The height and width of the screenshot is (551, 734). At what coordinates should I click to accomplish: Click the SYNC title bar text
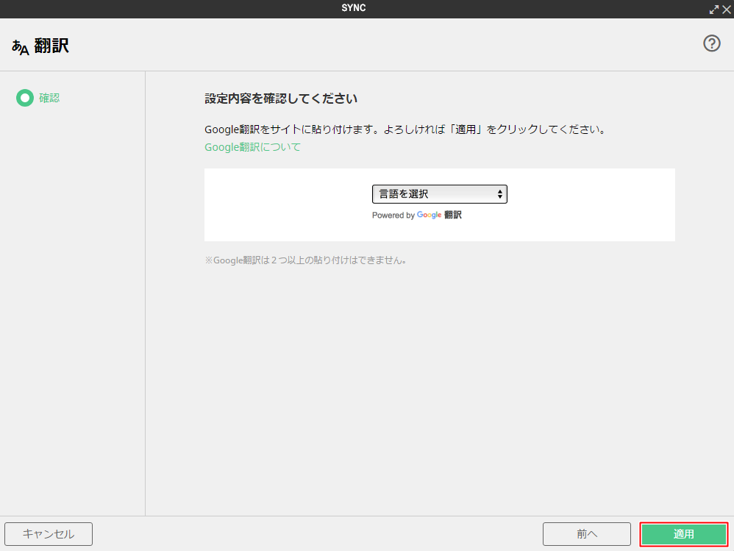(x=354, y=8)
